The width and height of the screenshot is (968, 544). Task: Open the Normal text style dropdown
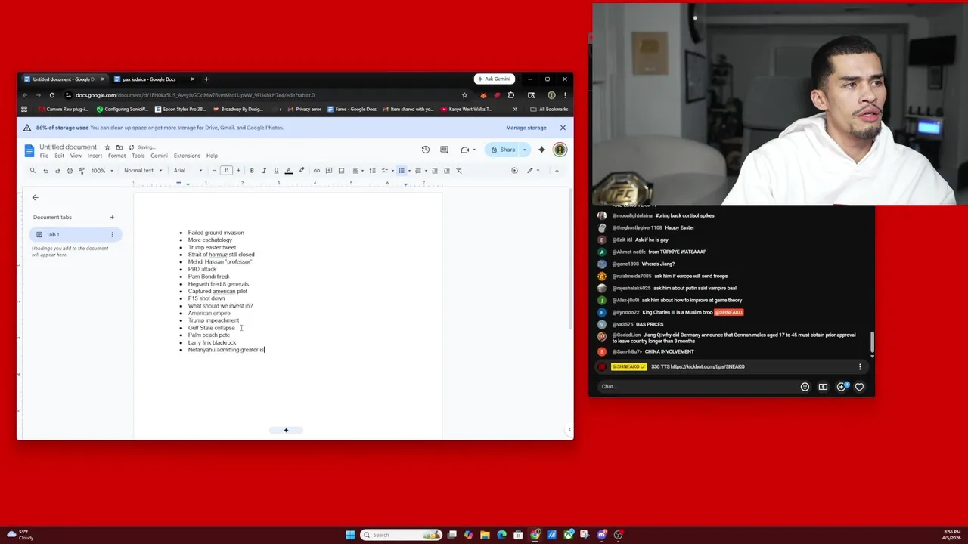(x=143, y=171)
